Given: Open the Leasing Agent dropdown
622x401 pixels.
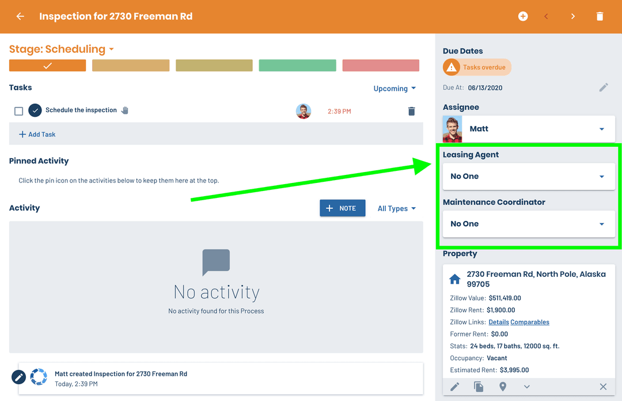Looking at the screenshot, I should (x=528, y=177).
